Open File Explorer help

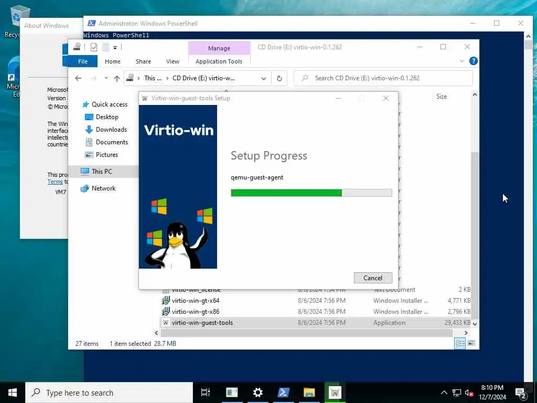474,61
